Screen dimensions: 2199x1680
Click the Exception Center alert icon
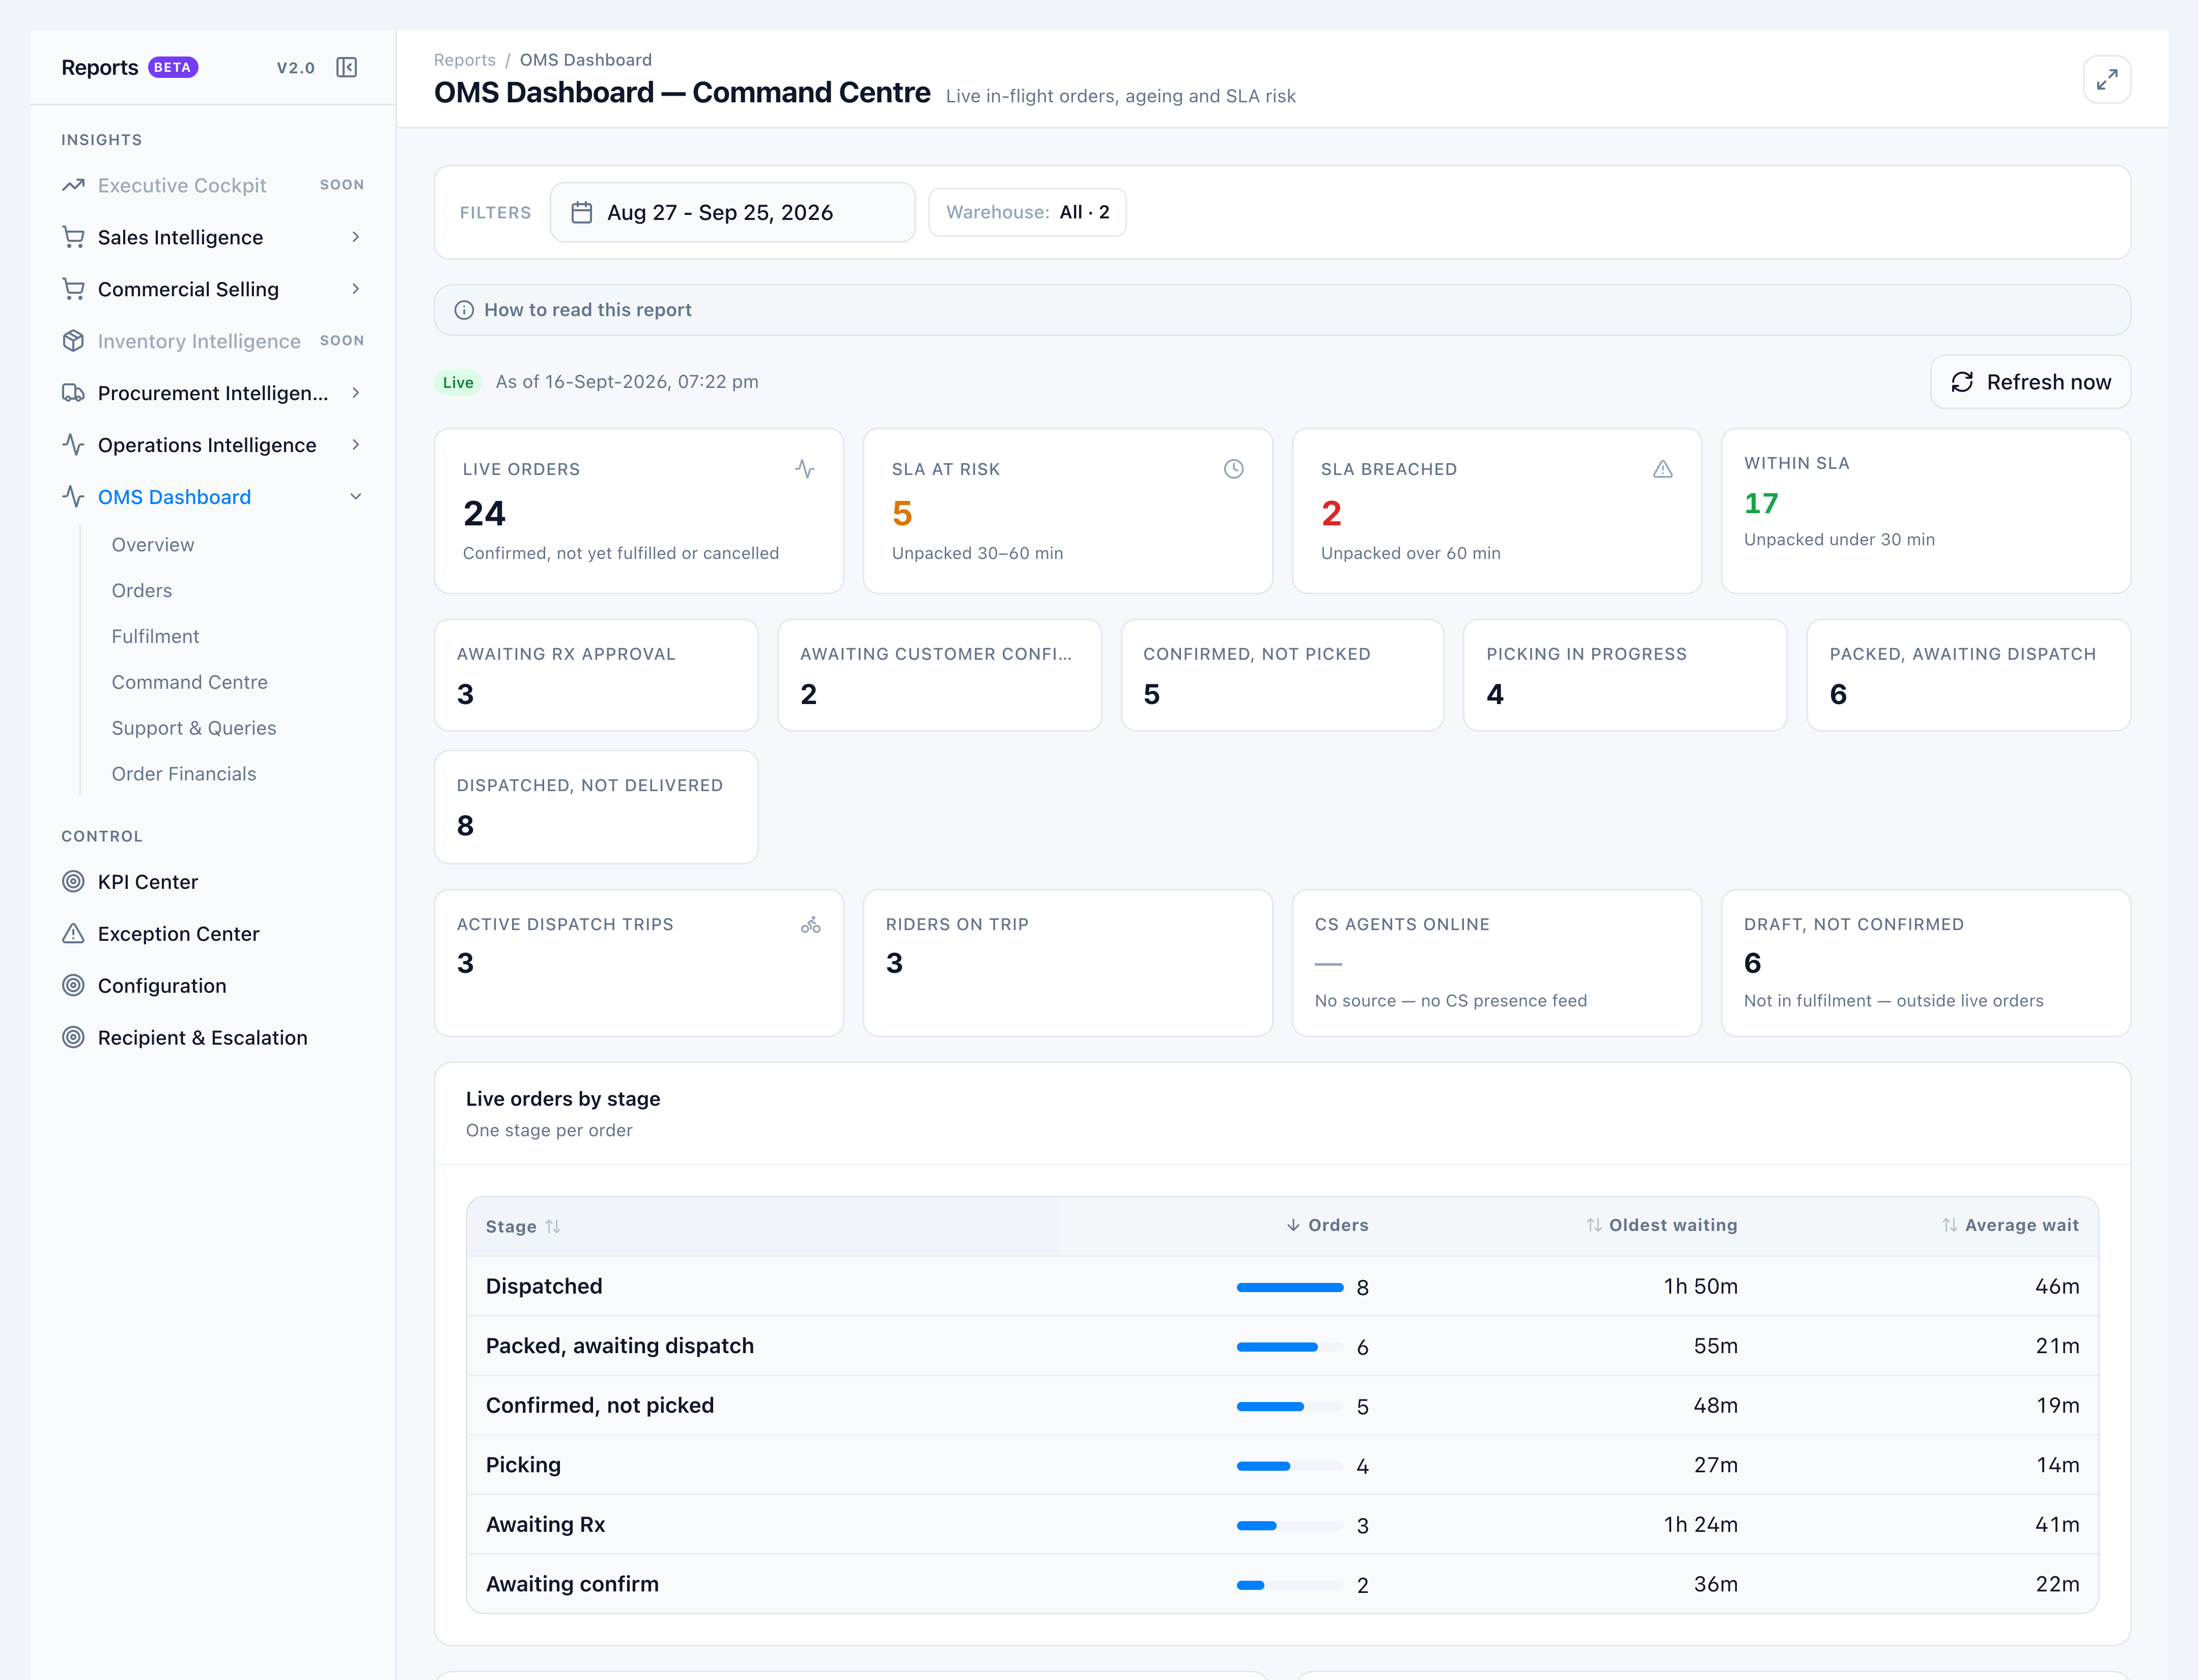[73, 934]
